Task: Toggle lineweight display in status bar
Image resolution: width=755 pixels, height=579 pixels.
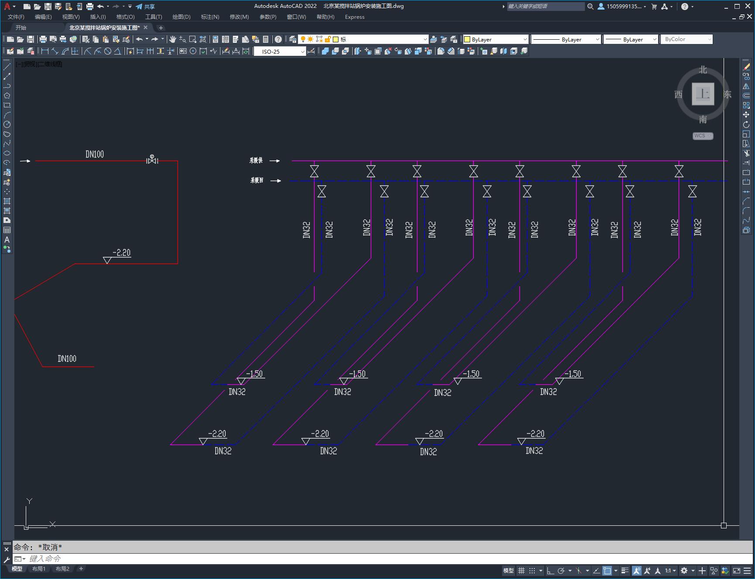Action: point(625,571)
